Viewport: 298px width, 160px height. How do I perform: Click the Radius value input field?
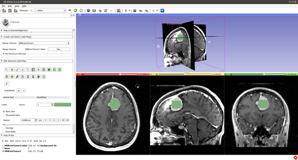[28, 120]
